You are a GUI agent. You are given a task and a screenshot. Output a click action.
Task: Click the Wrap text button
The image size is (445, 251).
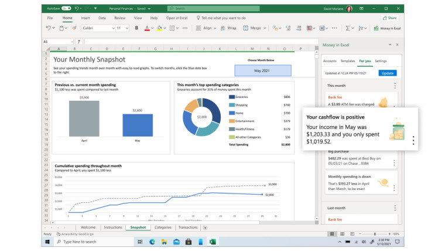click(x=228, y=28)
